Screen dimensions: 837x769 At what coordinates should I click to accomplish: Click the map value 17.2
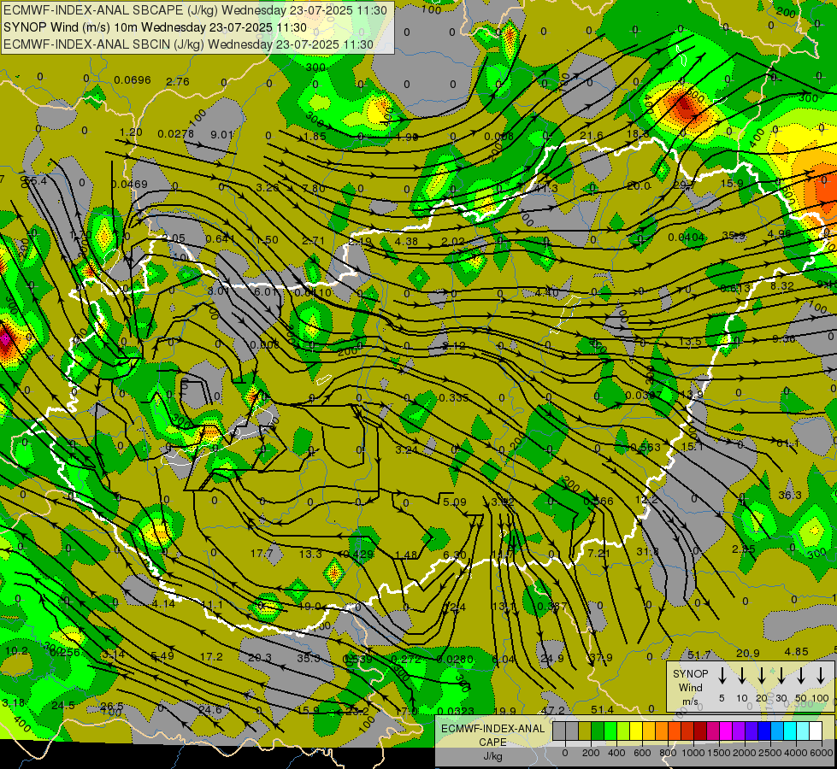(x=211, y=656)
